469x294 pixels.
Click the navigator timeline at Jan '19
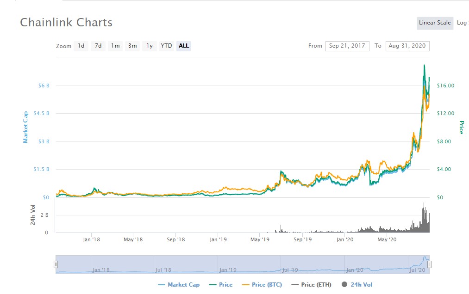(x=227, y=270)
